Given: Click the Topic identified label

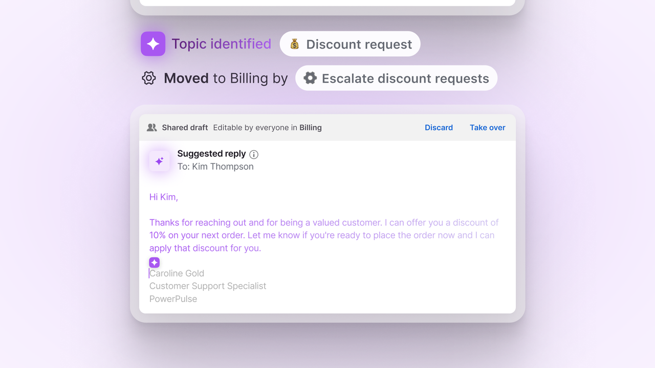Looking at the screenshot, I should coord(221,44).
